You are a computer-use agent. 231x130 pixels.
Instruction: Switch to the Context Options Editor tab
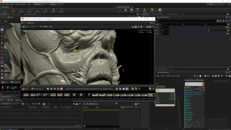click(x=157, y=14)
